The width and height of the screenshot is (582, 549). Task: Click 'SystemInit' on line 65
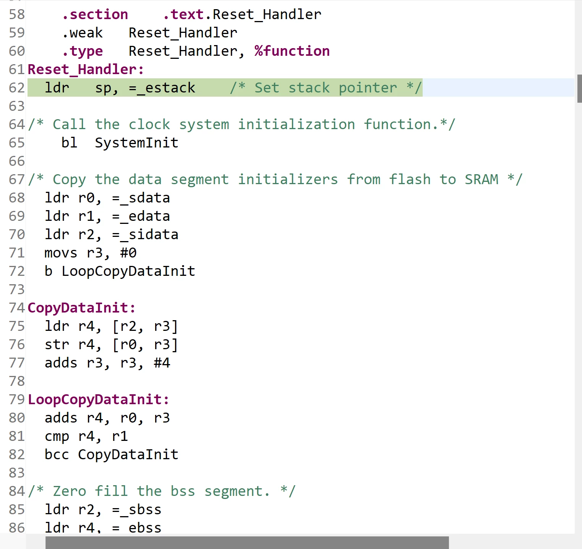(137, 143)
